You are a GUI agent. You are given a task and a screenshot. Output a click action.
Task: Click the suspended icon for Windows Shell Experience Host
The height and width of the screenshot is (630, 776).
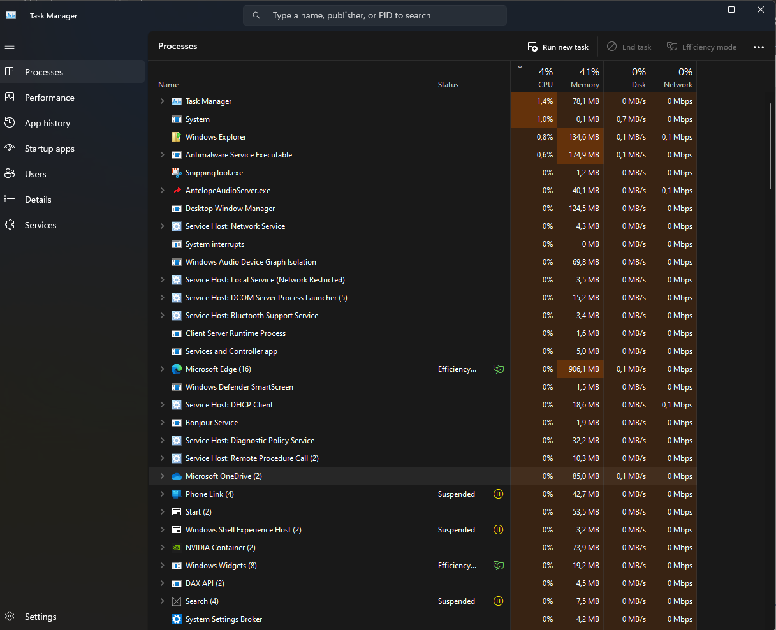click(x=499, y=530)
